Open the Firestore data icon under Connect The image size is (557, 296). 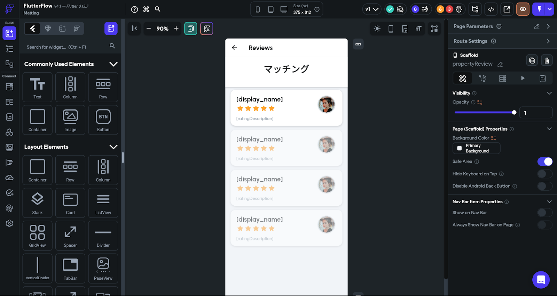click(9, 87)
